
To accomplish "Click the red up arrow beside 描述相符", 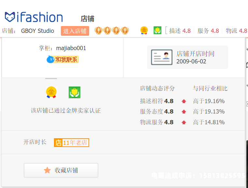I will [x=184, y=101].
